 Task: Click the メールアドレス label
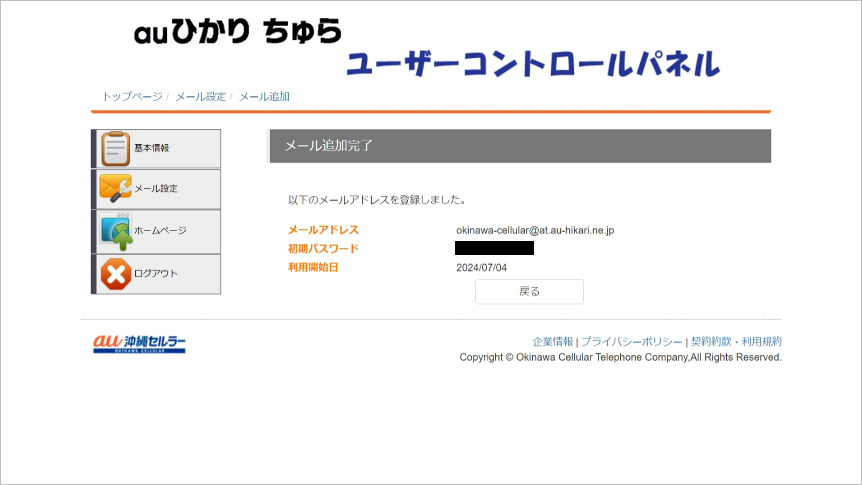(323, 230)
